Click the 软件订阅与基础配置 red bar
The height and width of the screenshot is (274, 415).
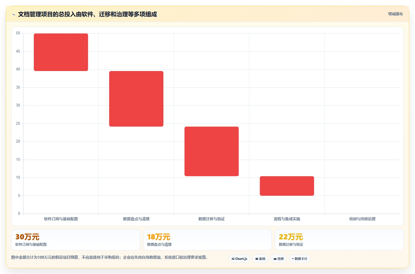point(61,52)
